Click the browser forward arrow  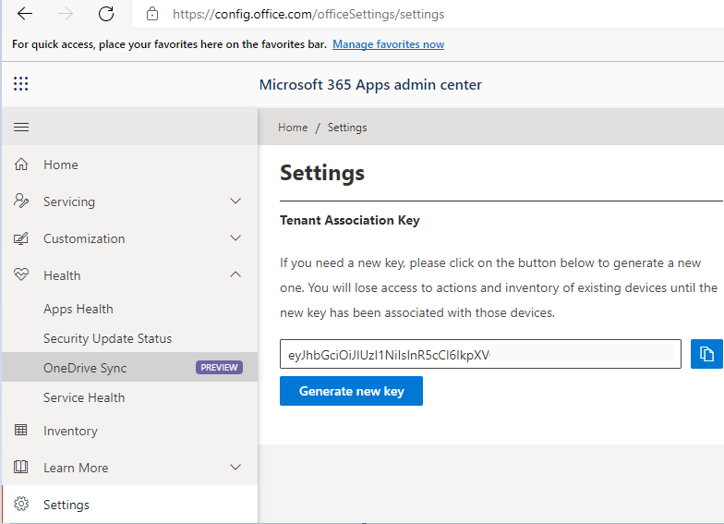click(x=65, y=14)
